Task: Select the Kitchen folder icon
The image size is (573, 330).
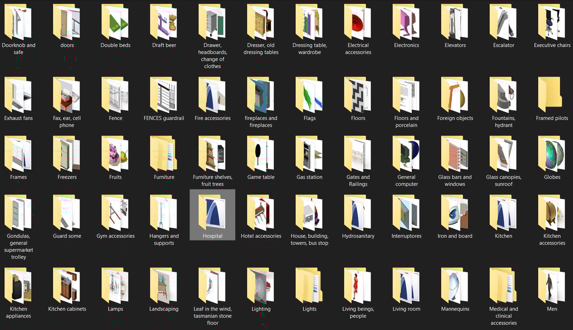Action: pos(503,212)
